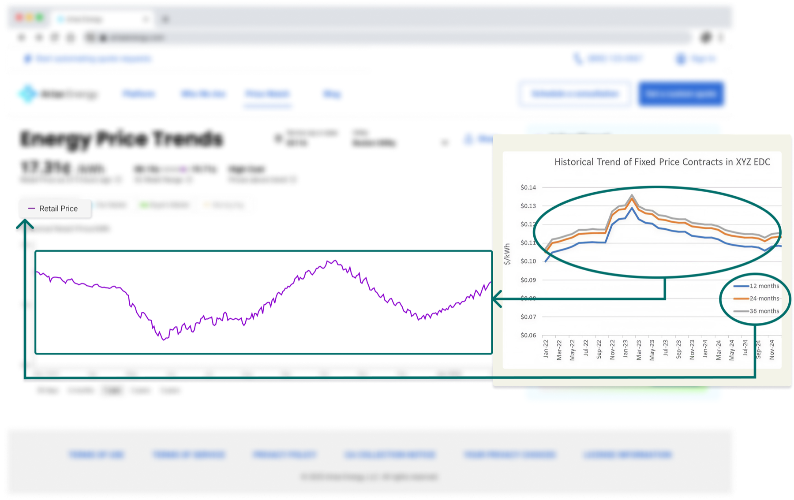This screenshot has width=794, height=500.
Task: Click the phone icon in top bar
Action: click(578, 59)
